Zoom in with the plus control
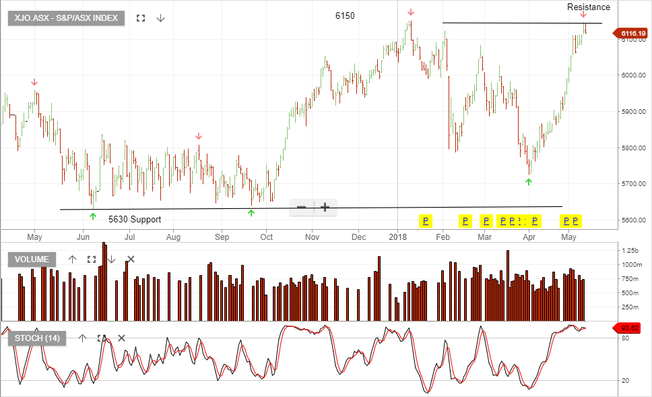 [x=325, y=206]
